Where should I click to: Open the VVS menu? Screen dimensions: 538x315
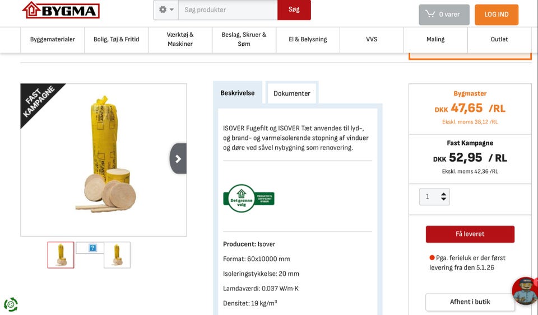[372, 39]
